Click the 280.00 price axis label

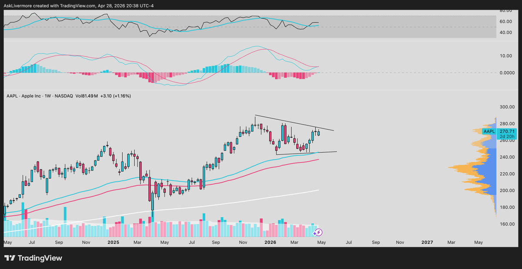(507, 124)
